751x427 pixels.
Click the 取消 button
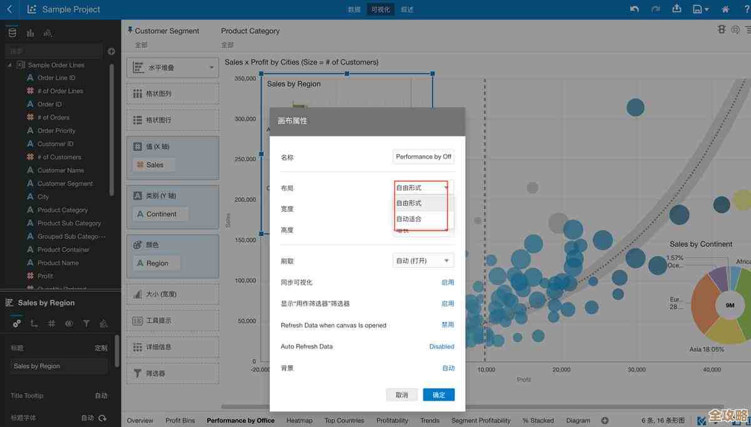[402, 395]
